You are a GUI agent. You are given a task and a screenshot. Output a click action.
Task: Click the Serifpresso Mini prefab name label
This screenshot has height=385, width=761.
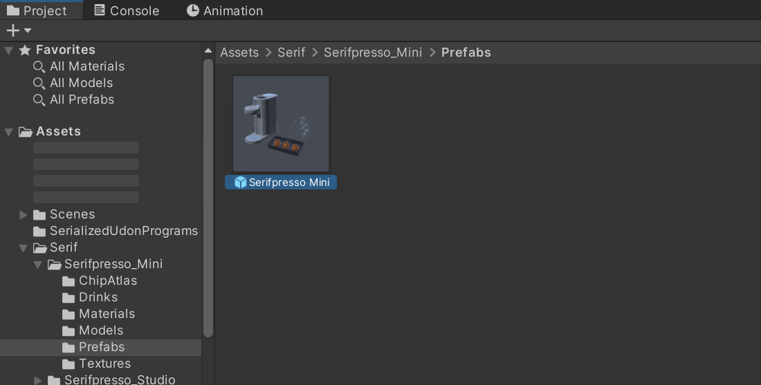pos(289,182)
